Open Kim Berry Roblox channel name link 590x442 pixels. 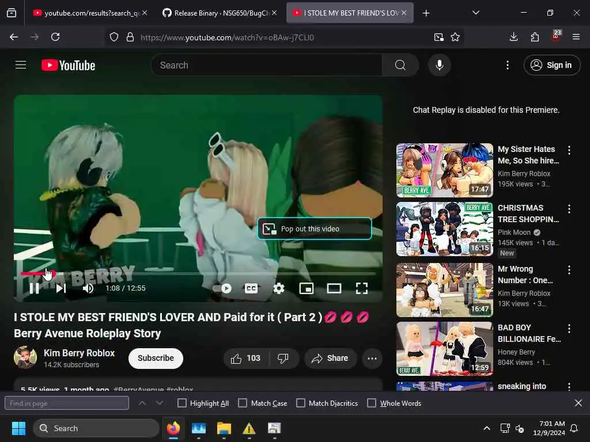tap(79, 353)
